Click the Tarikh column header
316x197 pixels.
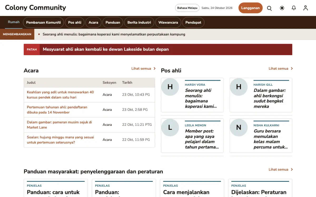click(127, 82)
